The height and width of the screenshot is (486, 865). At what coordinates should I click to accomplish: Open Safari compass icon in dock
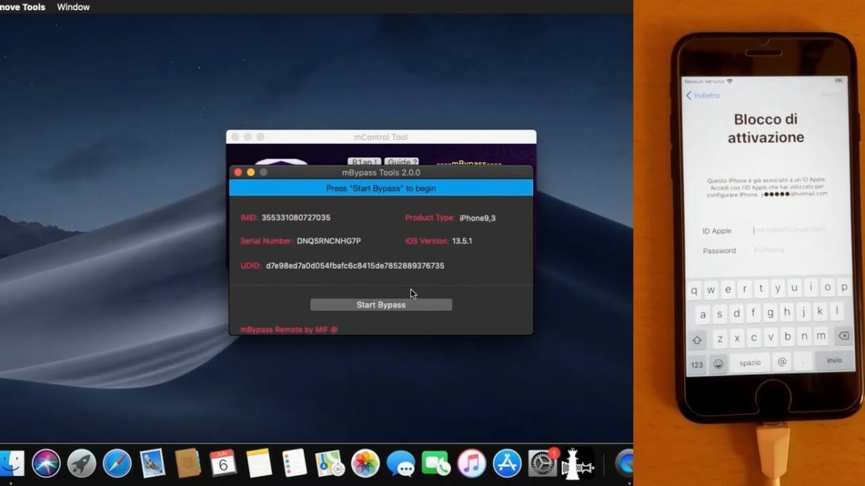point(117,464)
